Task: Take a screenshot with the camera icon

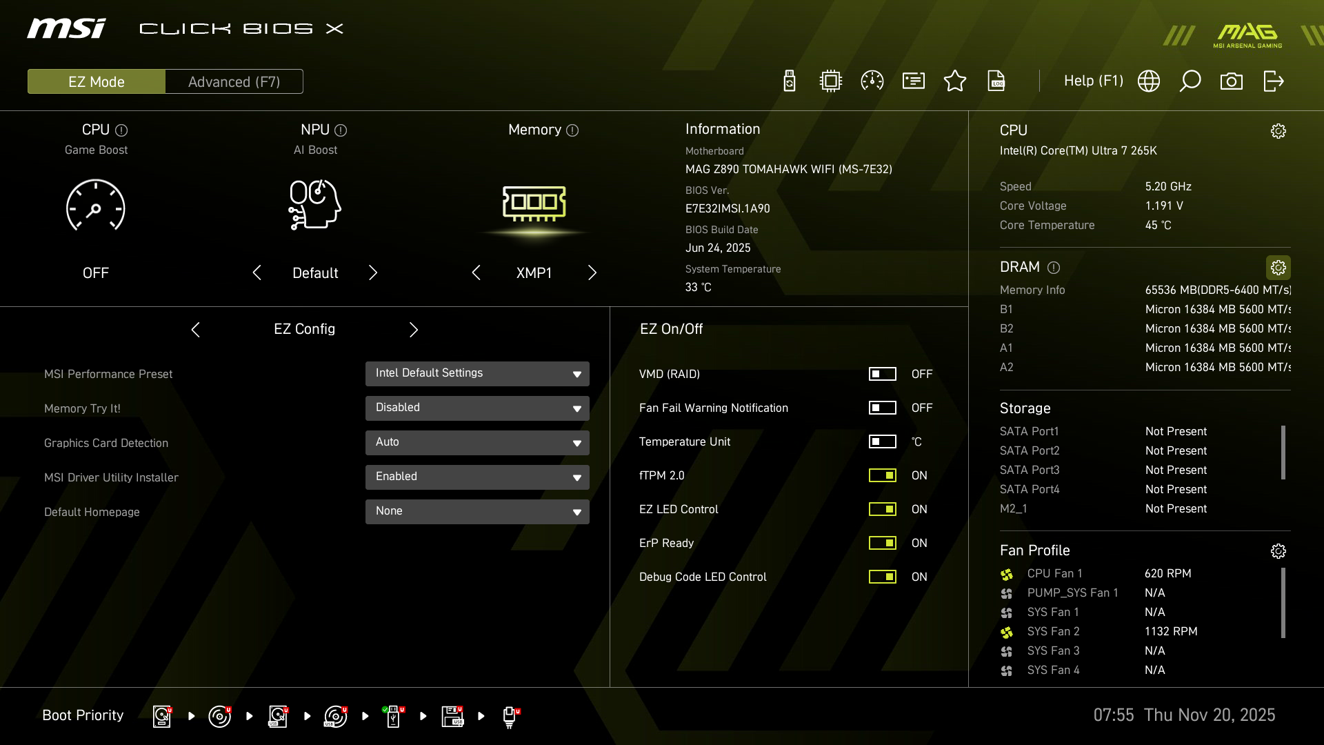Action: click(x=1232, y=81)
